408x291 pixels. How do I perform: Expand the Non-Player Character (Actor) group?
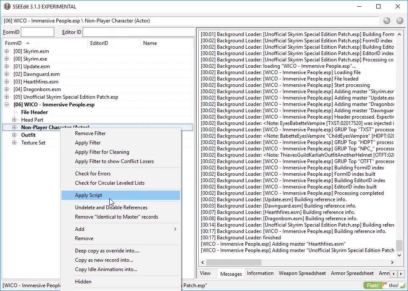click(x=14, y=127)
